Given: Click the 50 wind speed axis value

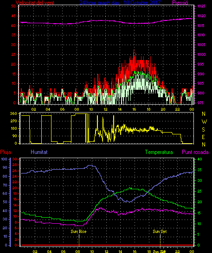Looking at the screenshot, I should pos(13,7).
